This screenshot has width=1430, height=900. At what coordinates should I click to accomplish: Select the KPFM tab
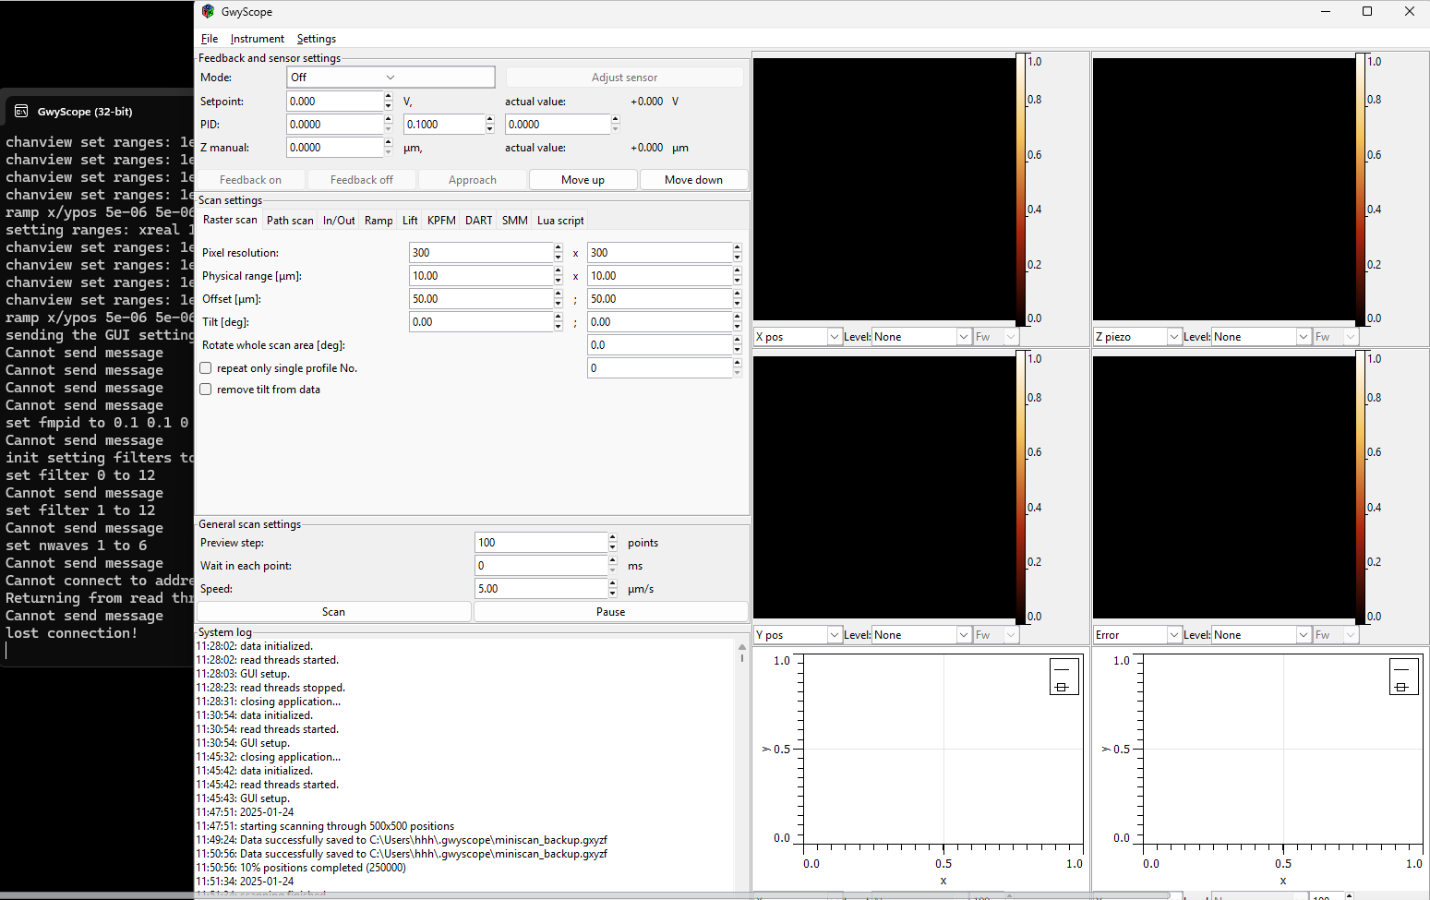click(441, 221)
